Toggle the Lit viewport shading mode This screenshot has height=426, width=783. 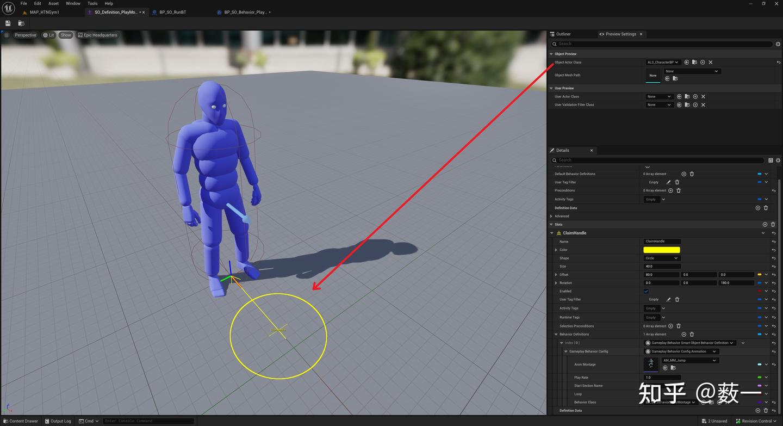click(49, 35)
